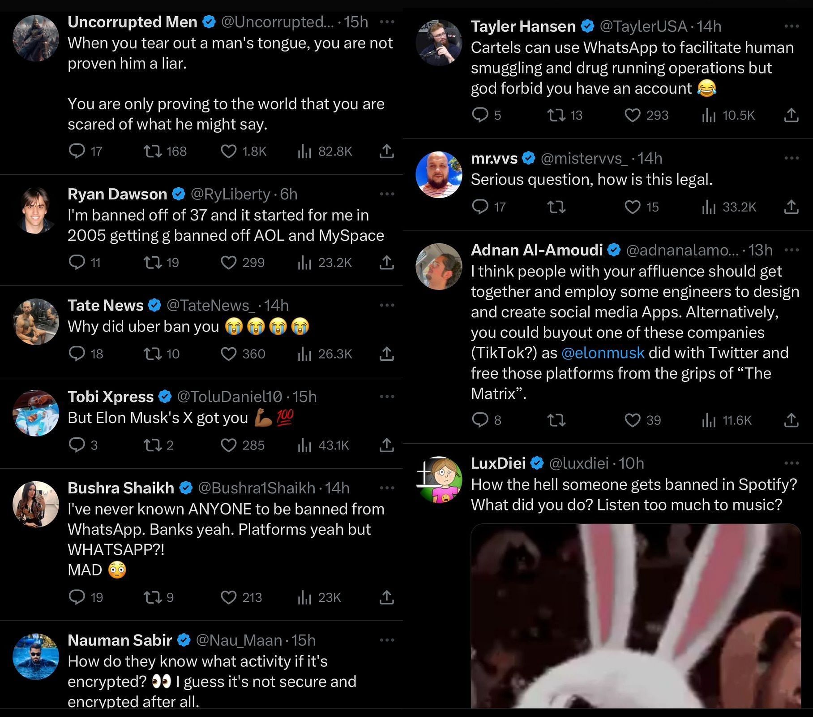The width and height of the screenshot is (813, 717).
Task: Expand more menu on Tate News tweet
Action: click(387, 305)
